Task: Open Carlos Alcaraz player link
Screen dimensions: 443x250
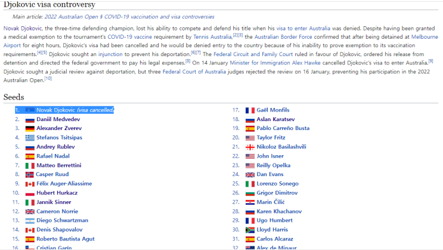Action: pyautogui.click(x=275, y=239)
